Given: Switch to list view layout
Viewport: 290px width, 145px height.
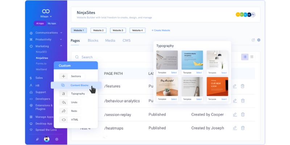Looking at the screenshot, I should (x=245, y=57).
